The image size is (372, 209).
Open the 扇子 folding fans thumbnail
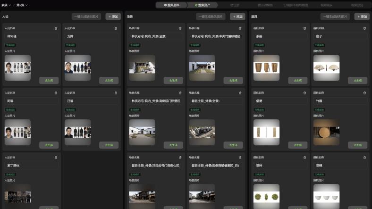tap(327, 68)
